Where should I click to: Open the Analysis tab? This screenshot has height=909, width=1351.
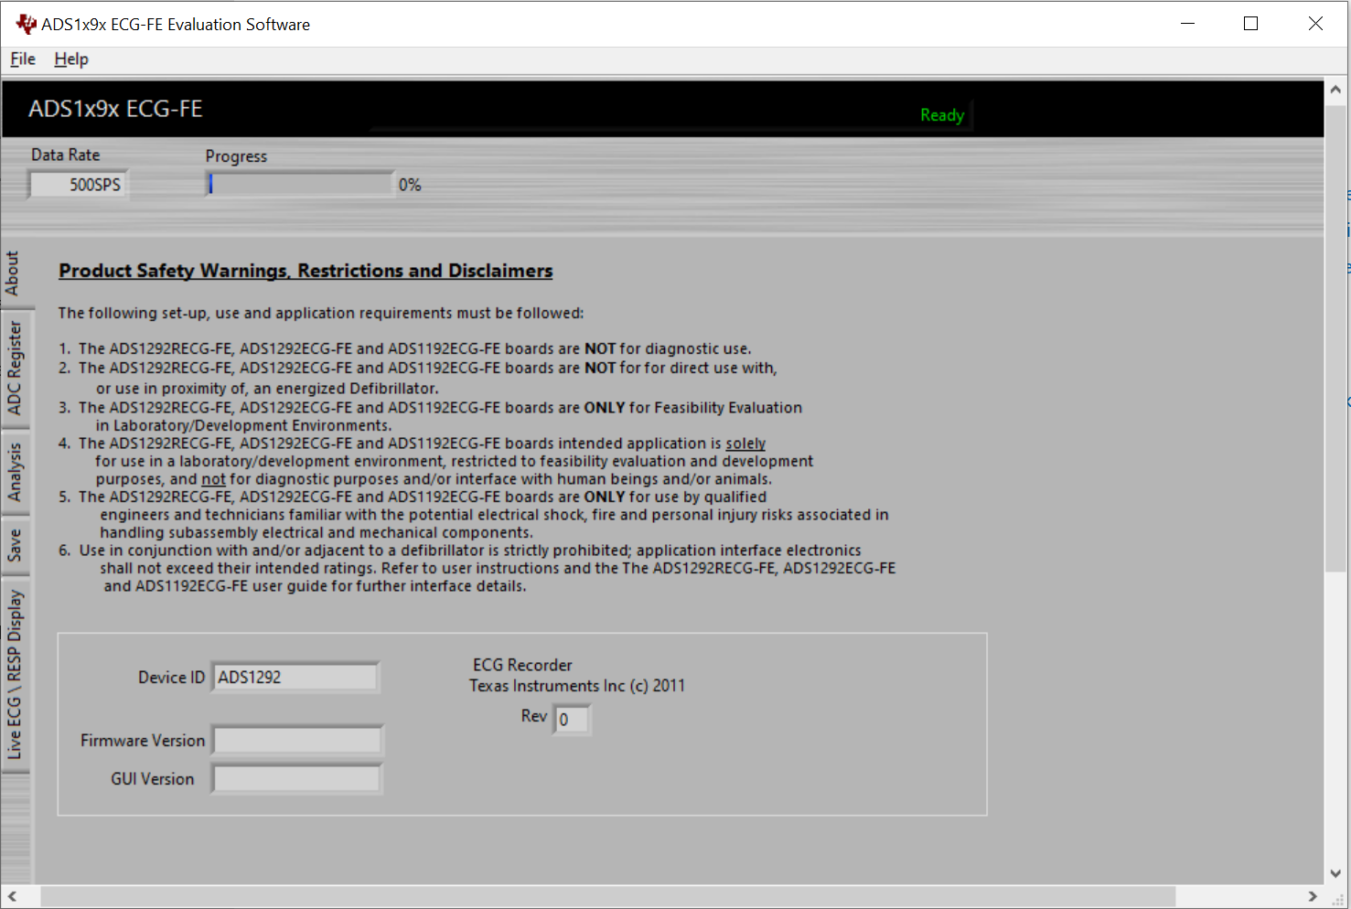(x=14, y=472)
